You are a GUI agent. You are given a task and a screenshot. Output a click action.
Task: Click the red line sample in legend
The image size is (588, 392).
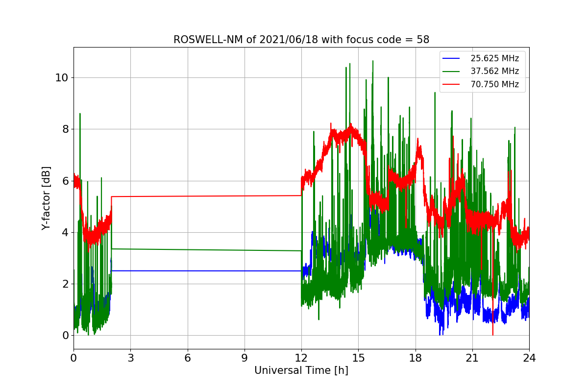[x=451, y=84]
